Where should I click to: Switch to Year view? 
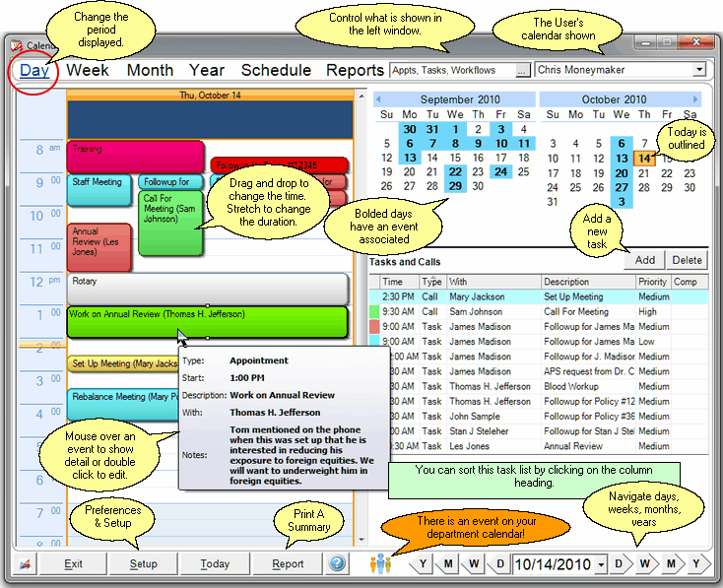pos(207,70)
